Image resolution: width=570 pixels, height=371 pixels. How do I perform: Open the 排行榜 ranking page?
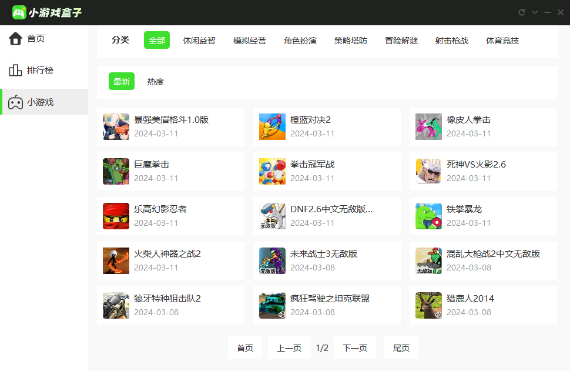point(40,71)
